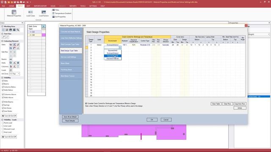The height and width of the screenshot is (152, 271).
Task: Open the HOME ribbon tab
Action: point(11,6)
